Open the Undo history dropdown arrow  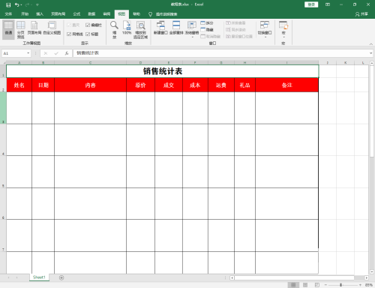[x=21, y=4]
